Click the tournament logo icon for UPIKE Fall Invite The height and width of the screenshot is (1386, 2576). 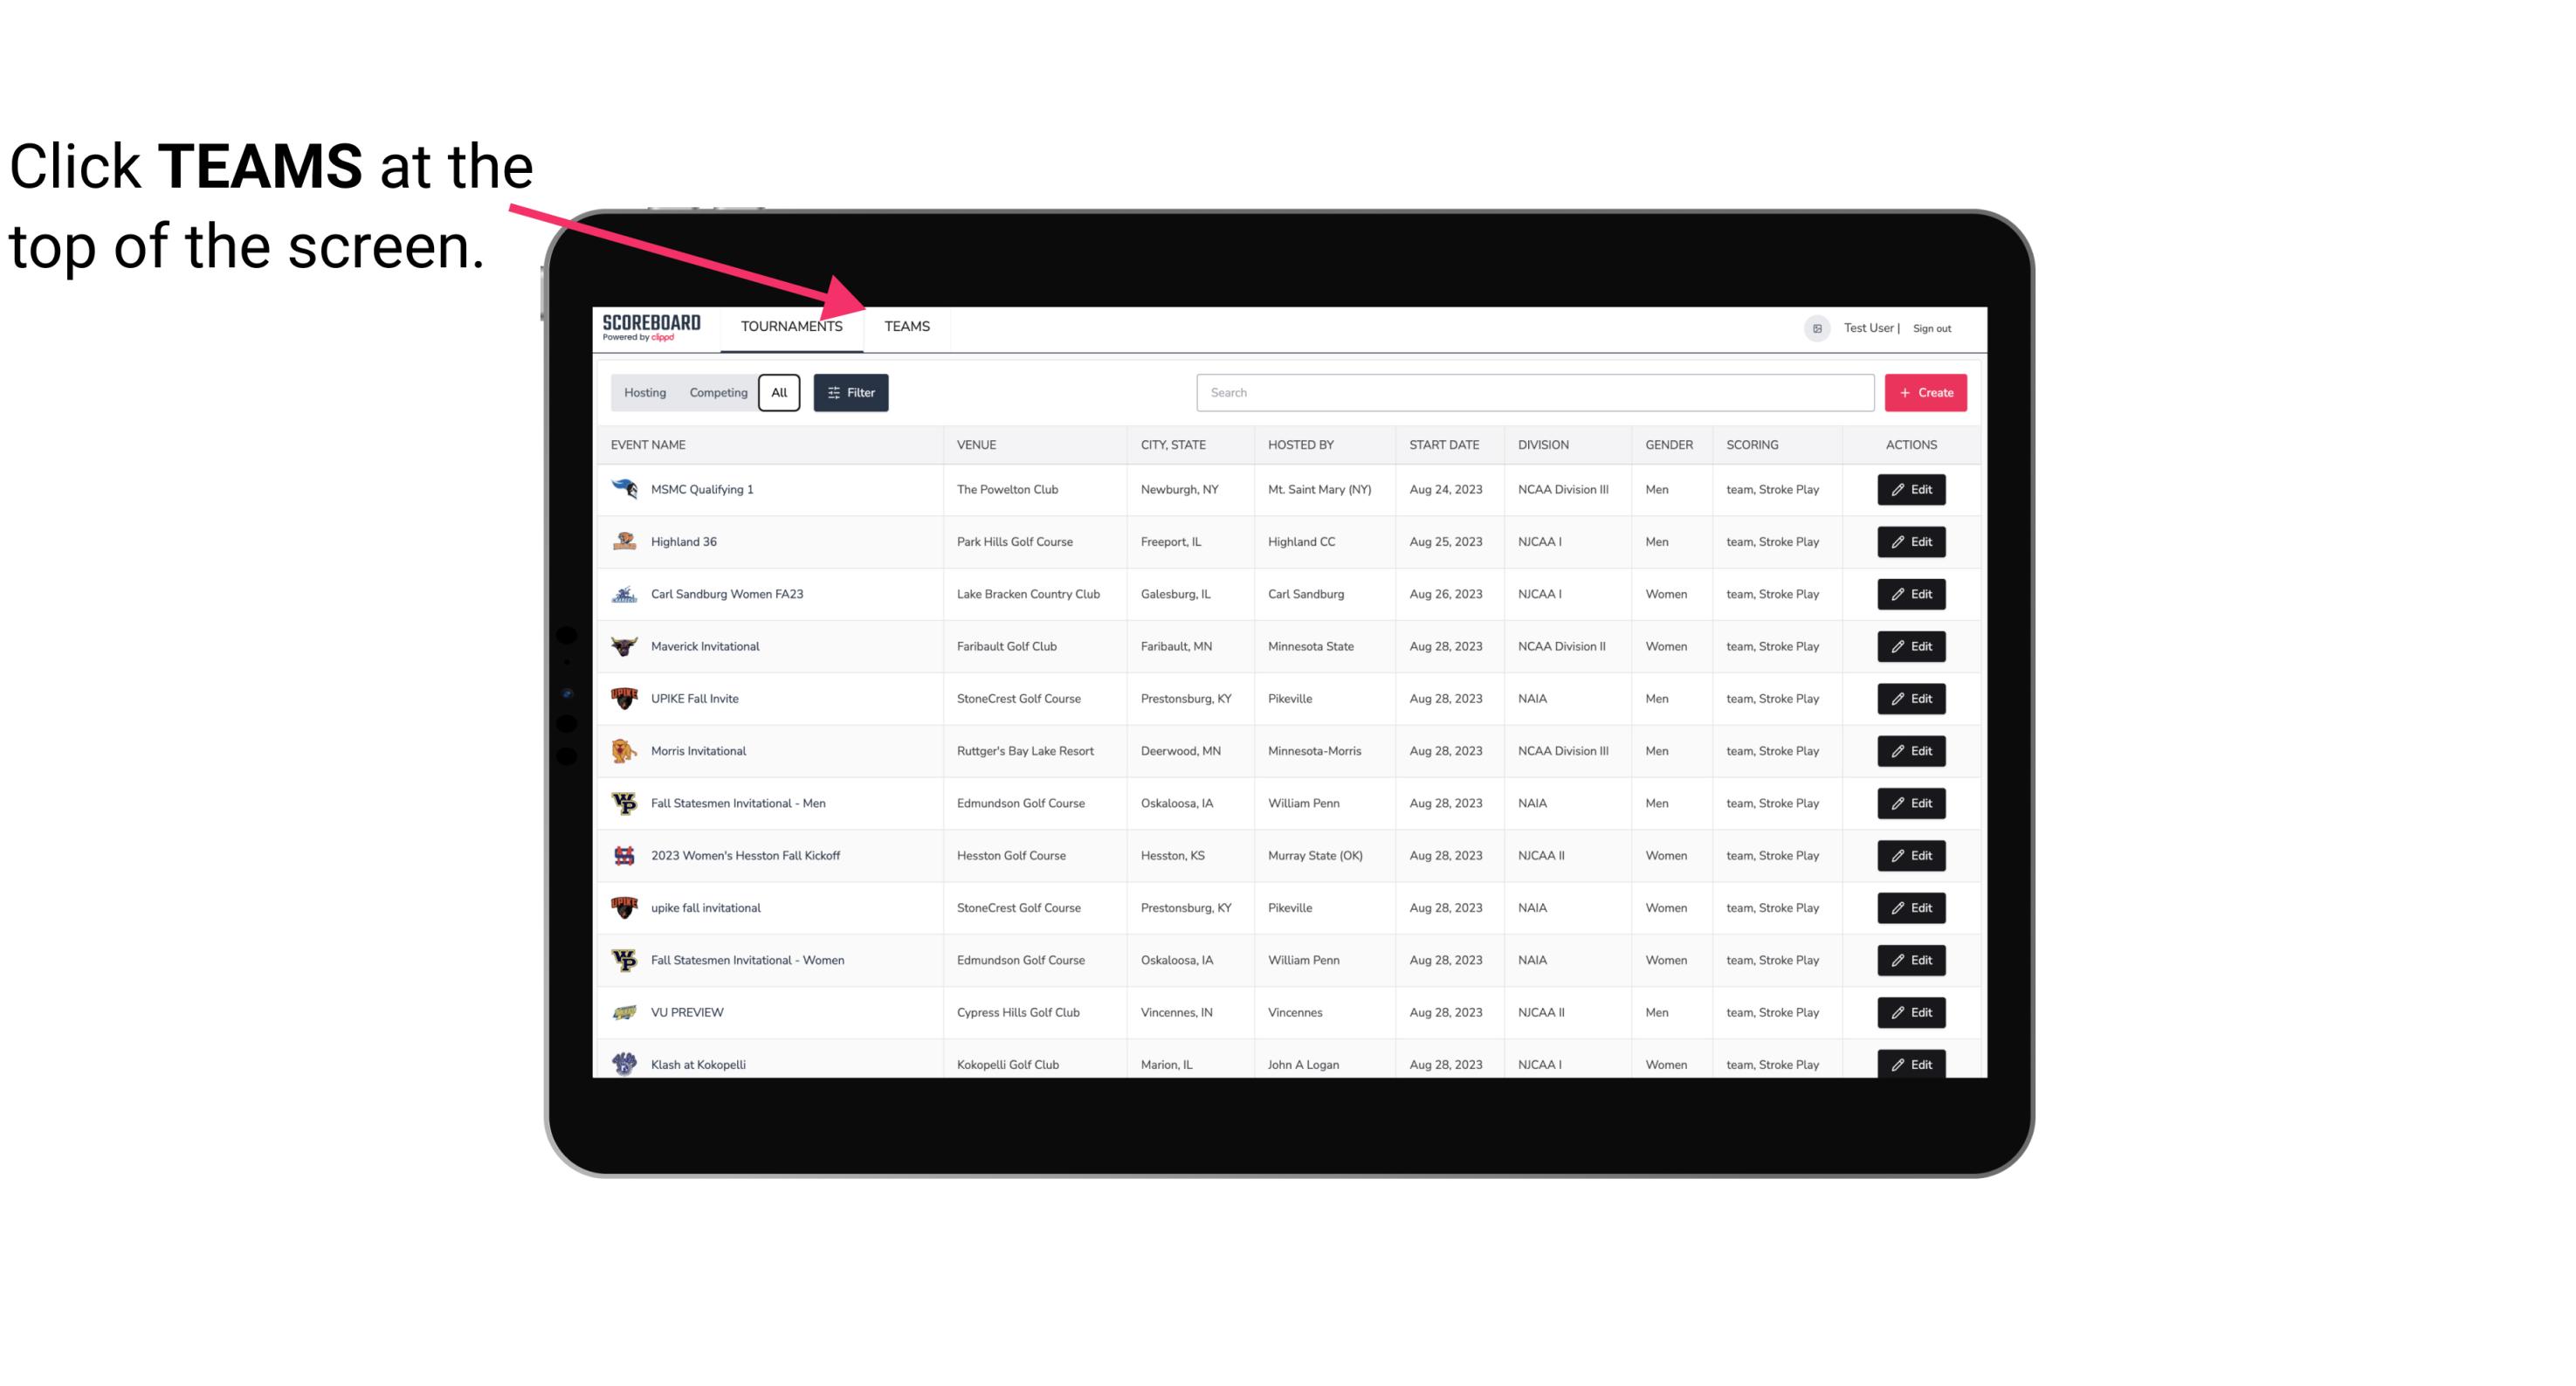pyautogui.click(x=624, y=698)
